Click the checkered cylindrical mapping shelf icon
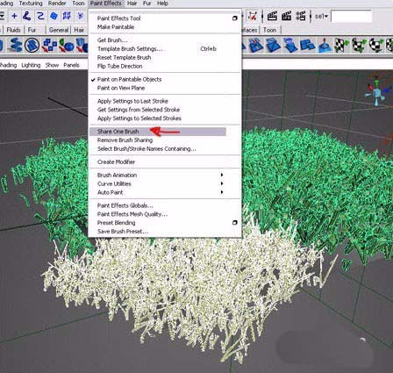This screenshot has height=373, width=393. [359, 46]
